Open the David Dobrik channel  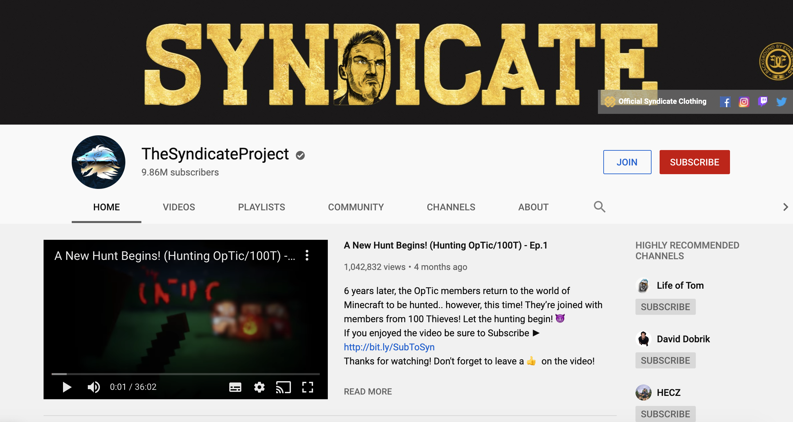pos(683,339)
